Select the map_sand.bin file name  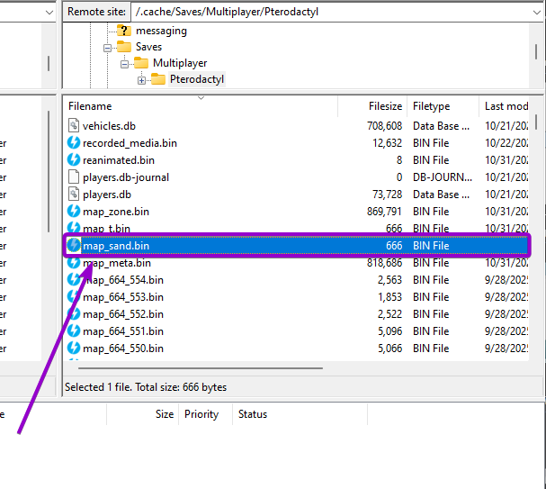116,245
